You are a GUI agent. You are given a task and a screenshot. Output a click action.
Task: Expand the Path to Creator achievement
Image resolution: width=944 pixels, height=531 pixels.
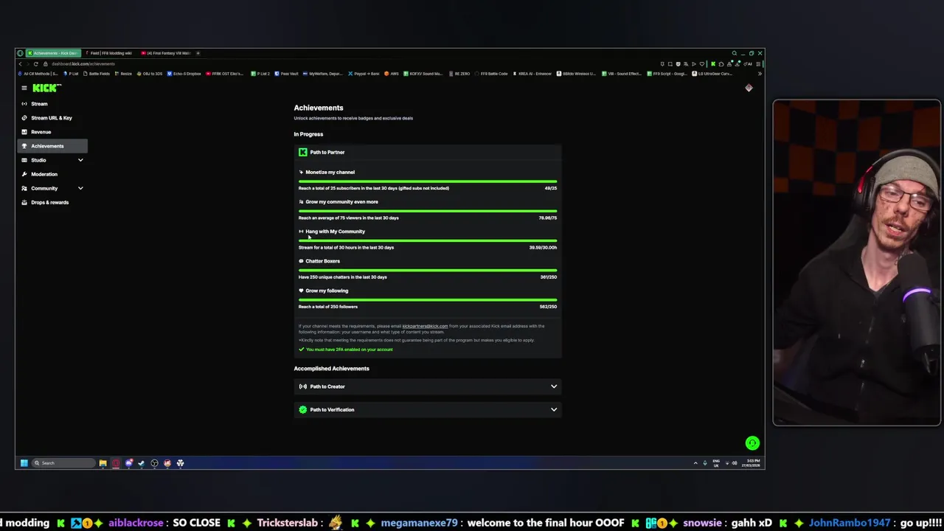428,386
